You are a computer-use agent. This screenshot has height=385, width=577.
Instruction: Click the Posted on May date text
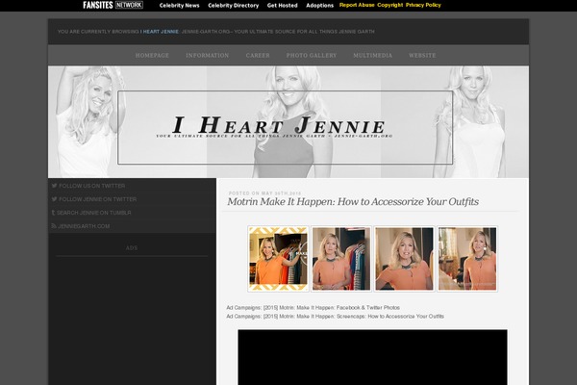[x=265, y=193]
